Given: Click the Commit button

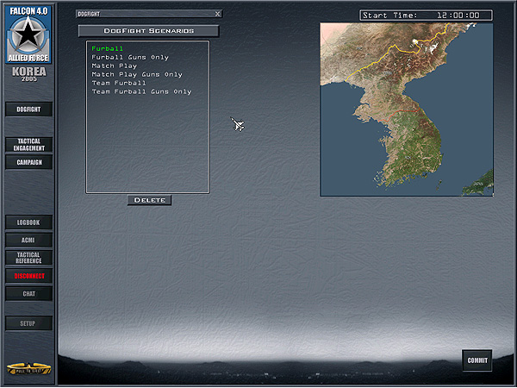Looking at the screenshot, I should [477, 360].
